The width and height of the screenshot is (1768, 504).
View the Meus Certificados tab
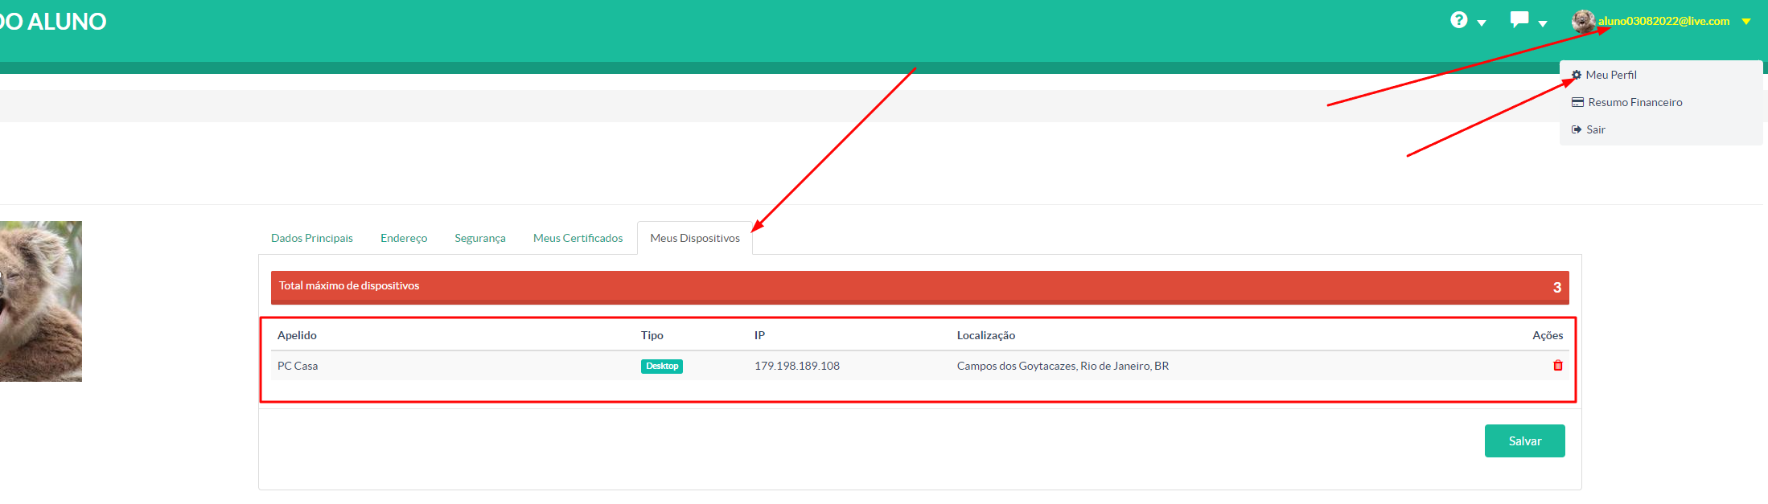click(578, 238)
